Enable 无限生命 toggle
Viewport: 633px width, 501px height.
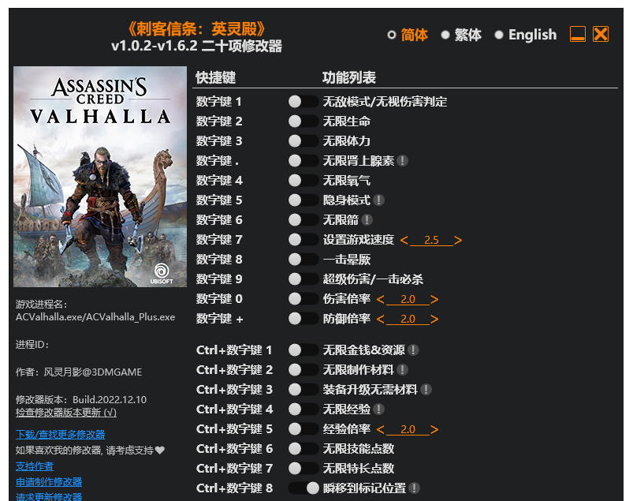pos(303,122)
